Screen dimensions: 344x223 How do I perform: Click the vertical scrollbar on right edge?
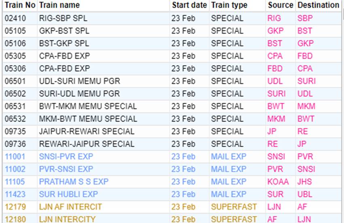coord(343,111)
